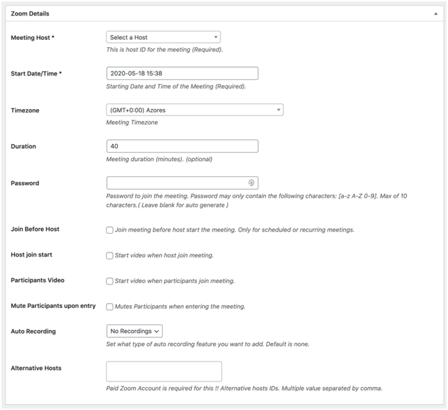Screen dimensions: 448x410
Task: Click 'Mutes Participants when entering the meeting' text
Action: (x=180, y=307)
